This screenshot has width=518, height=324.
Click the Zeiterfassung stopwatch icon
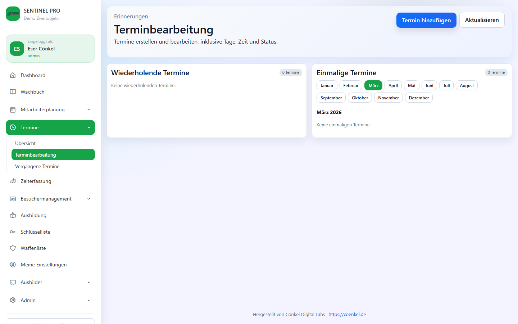(13, 181)
